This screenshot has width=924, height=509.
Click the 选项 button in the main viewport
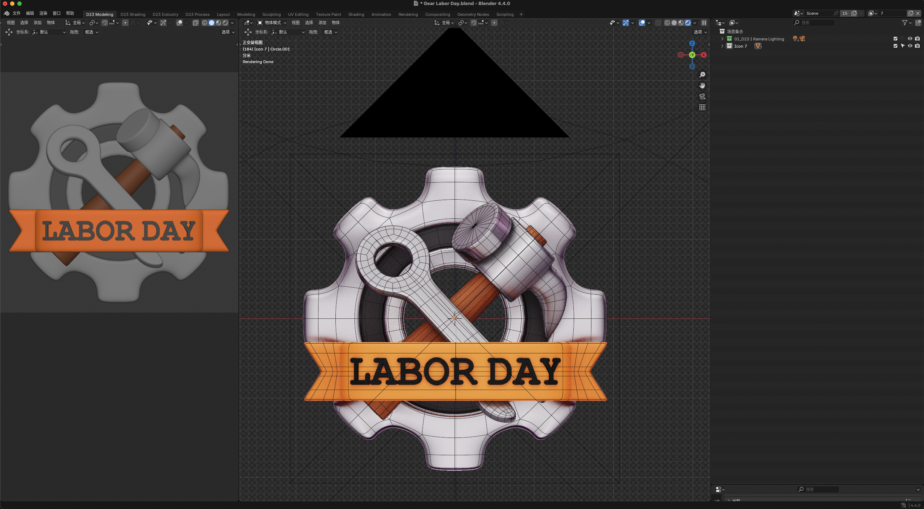[x=700, y=32]
